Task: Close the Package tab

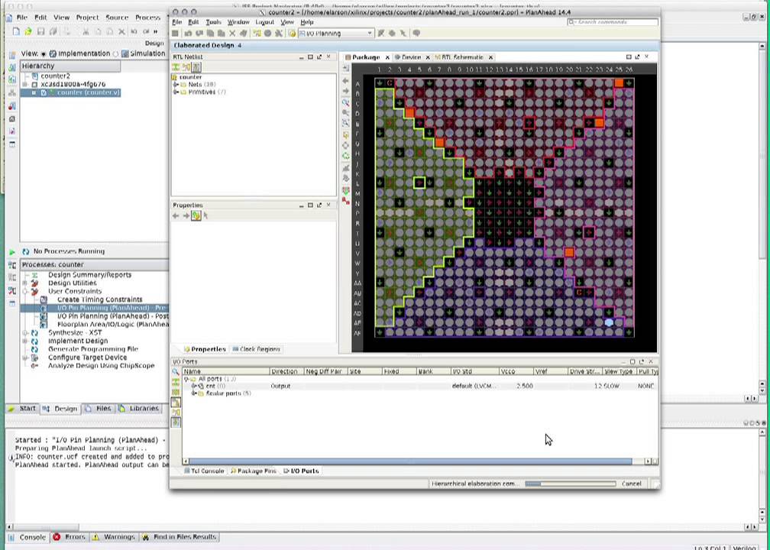Action: pyautogui.click(x=387, y=57)
